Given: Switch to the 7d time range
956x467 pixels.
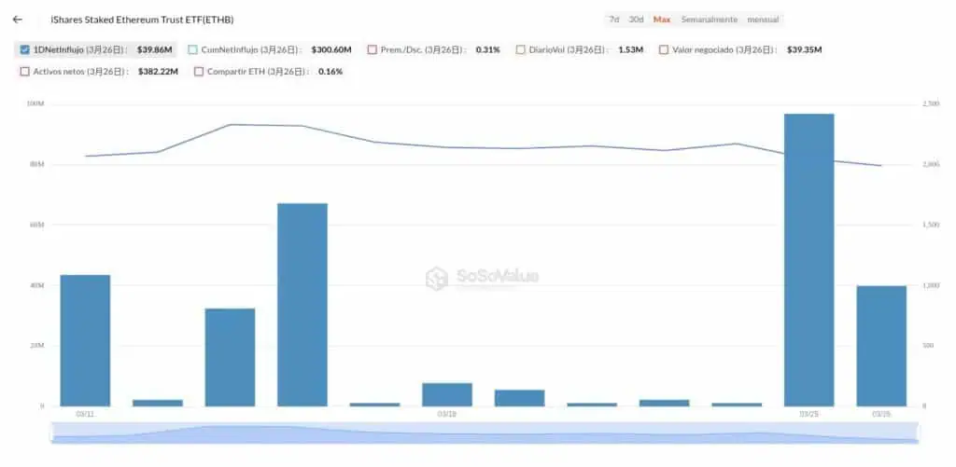Looking at the screenshot, I should [x=613, y=20].
